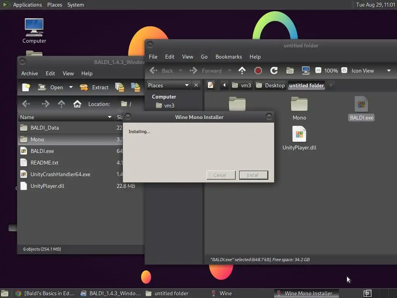Screen dimensions: 397x298
Task: Go up one level in archive manager
Action: (61, 104)
